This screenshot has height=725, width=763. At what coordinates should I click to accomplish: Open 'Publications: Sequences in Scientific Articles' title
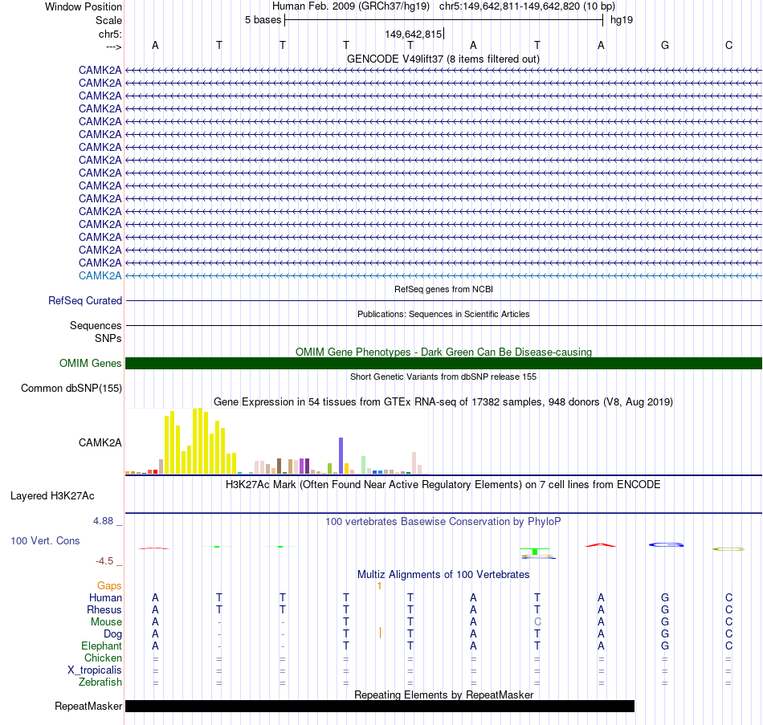tap(443, 314)
